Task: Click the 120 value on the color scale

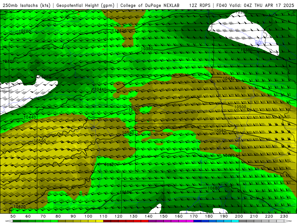Action: click(x=118, y=216)
